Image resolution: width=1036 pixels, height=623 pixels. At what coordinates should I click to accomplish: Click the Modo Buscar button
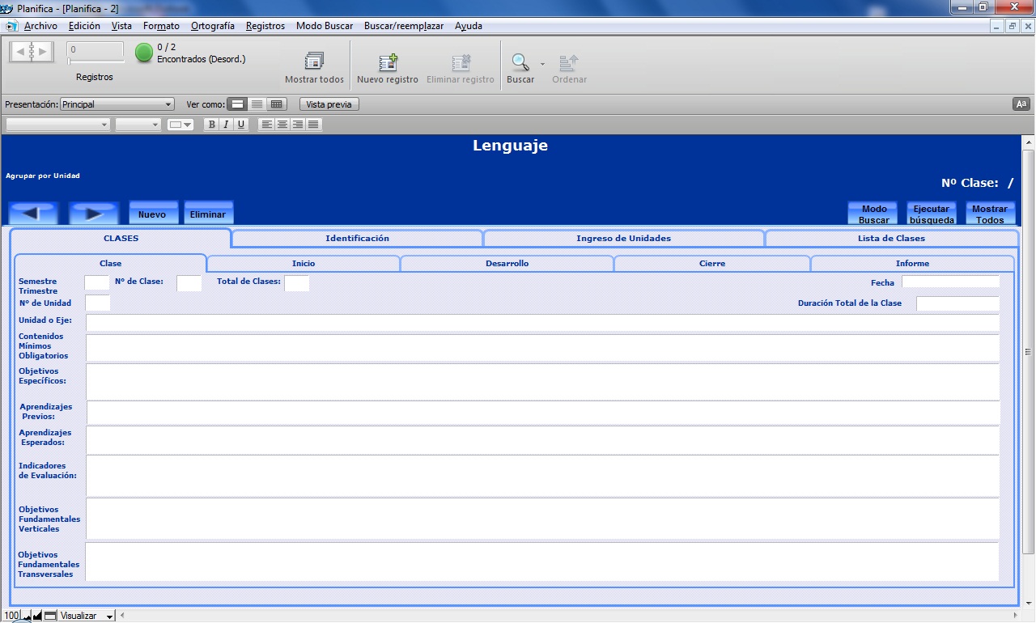pyautogui.click(x=874, y=214)
